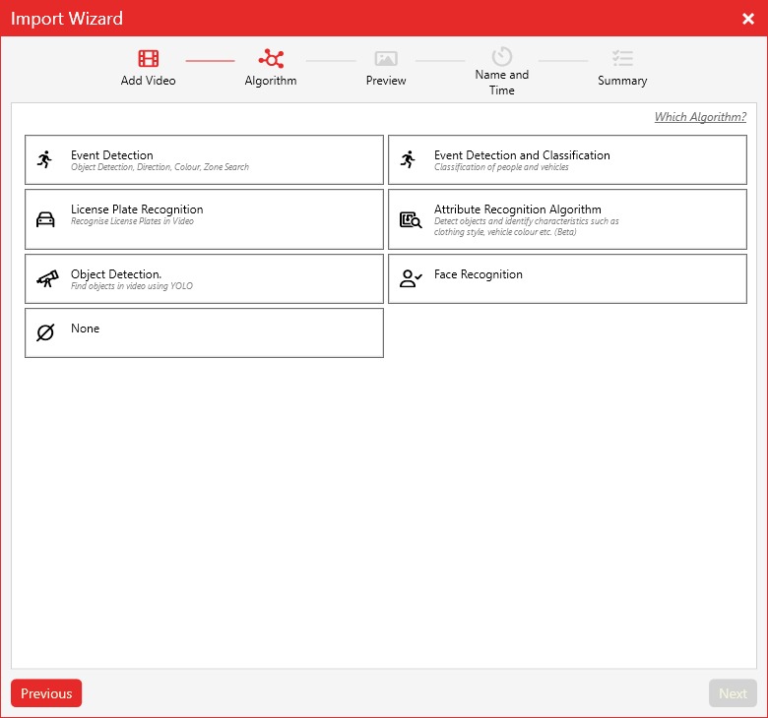The image size is (768, 718).
Task: Click the Algorithm network node icon
Action: coord(271,58)
